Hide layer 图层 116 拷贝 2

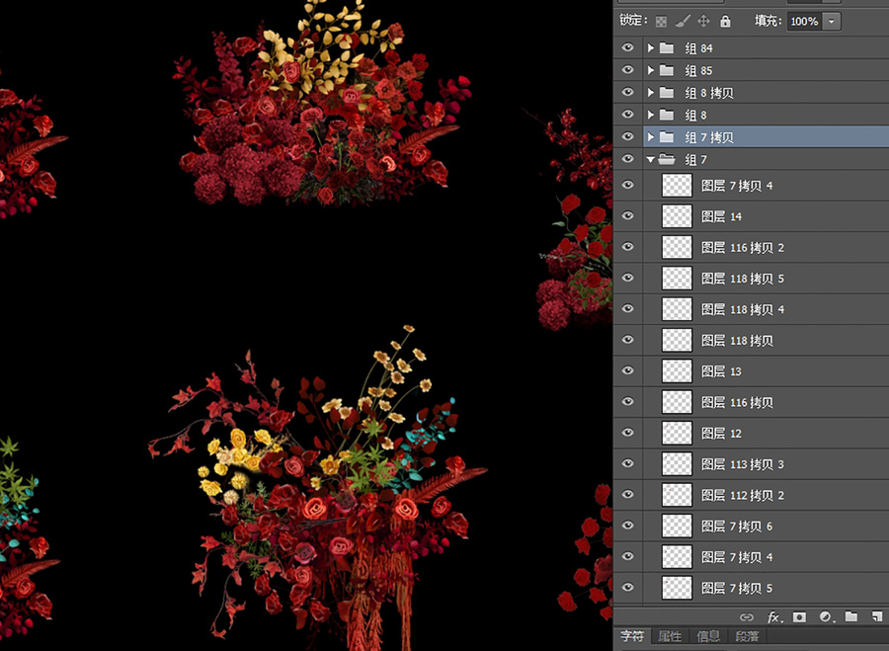[627, 247]
